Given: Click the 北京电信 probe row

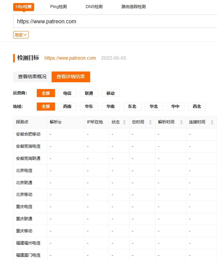Looking at the screenshot, I should coord(24,171).
